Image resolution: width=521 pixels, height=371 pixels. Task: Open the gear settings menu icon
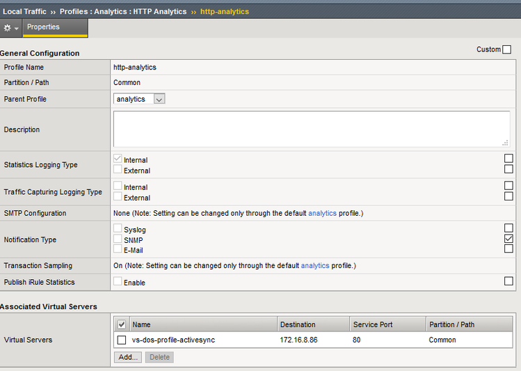[x=10, y=28]
